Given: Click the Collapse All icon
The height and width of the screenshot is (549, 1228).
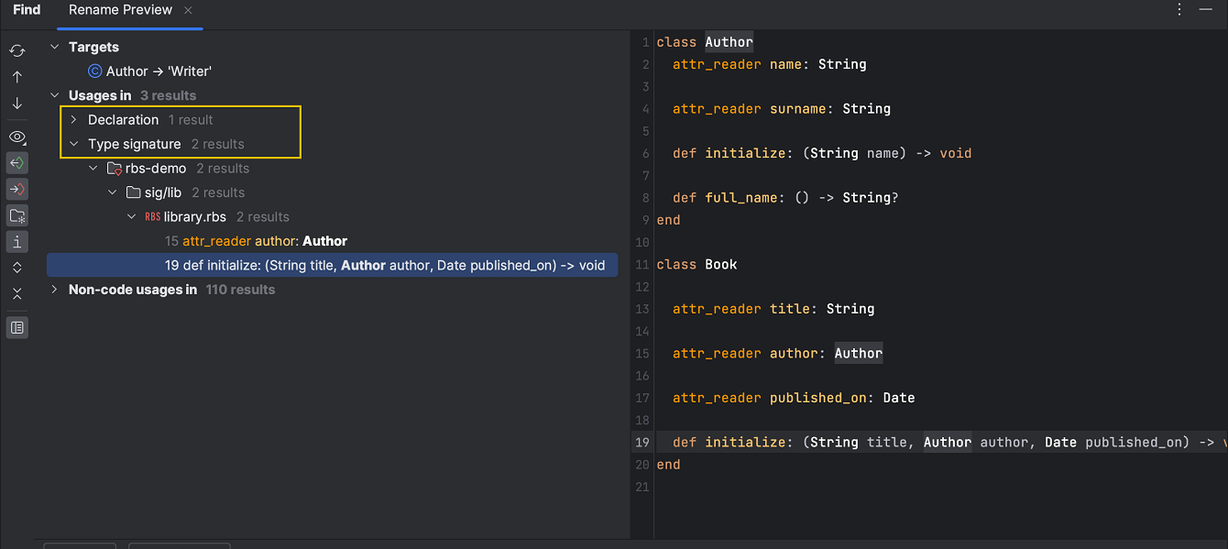Looking at the screenshot, I should point(16,294).
